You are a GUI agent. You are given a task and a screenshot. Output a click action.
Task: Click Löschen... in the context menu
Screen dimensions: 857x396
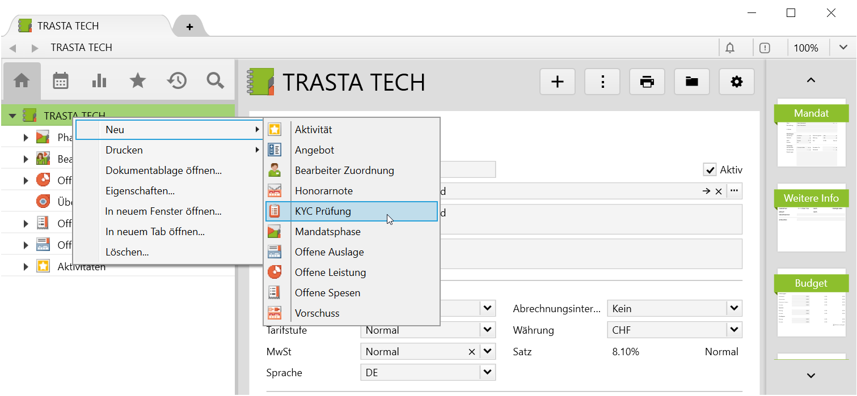pyautogui.click(x=127, y=252)
